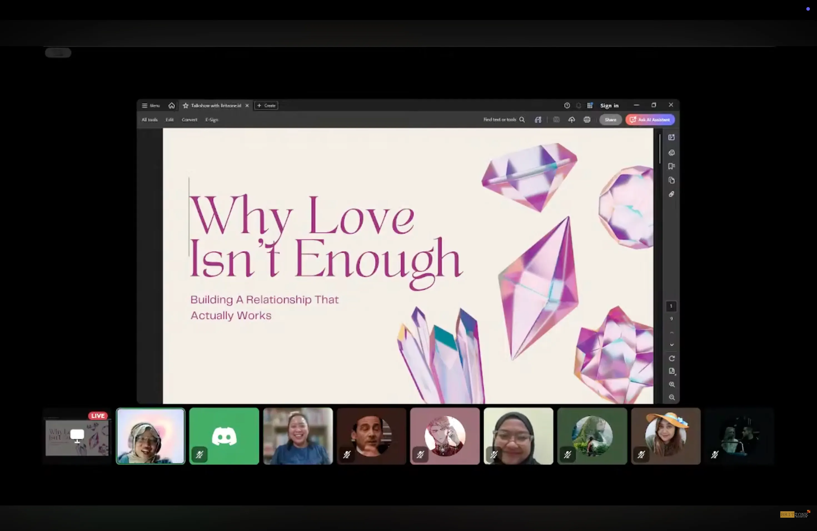Open the Convert menu
This screenshot has height=531, width=817.
(x=190, y=120)
